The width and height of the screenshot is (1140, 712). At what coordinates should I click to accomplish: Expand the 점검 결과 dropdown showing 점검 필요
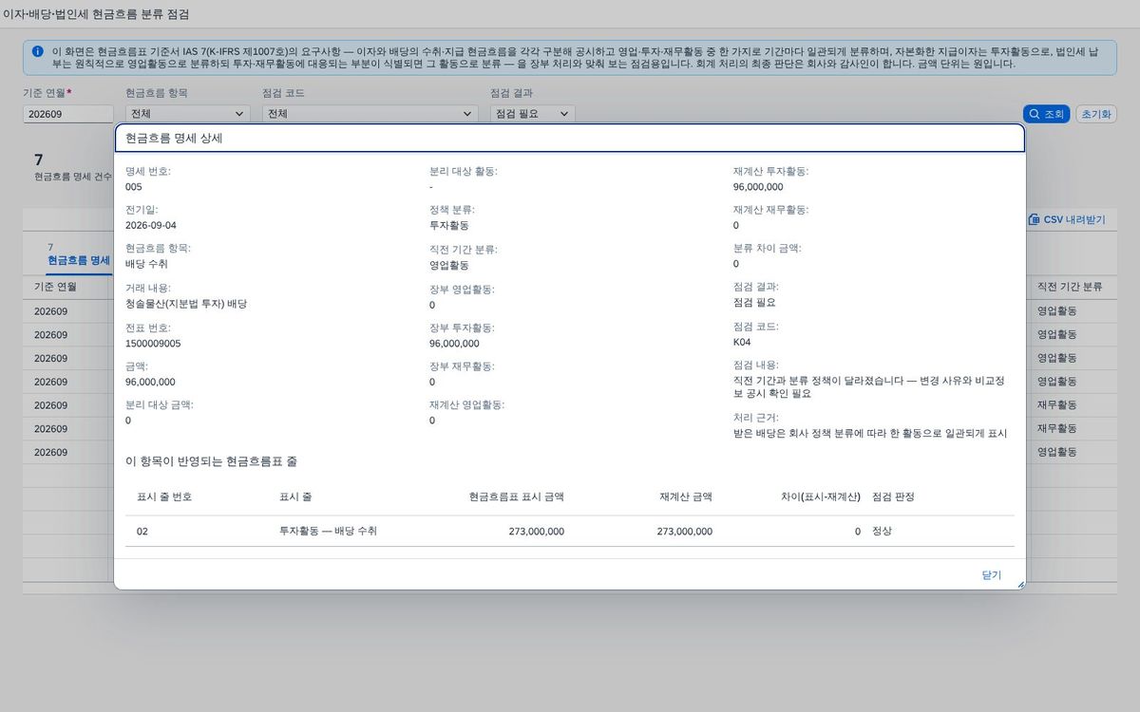click(532, 114)
